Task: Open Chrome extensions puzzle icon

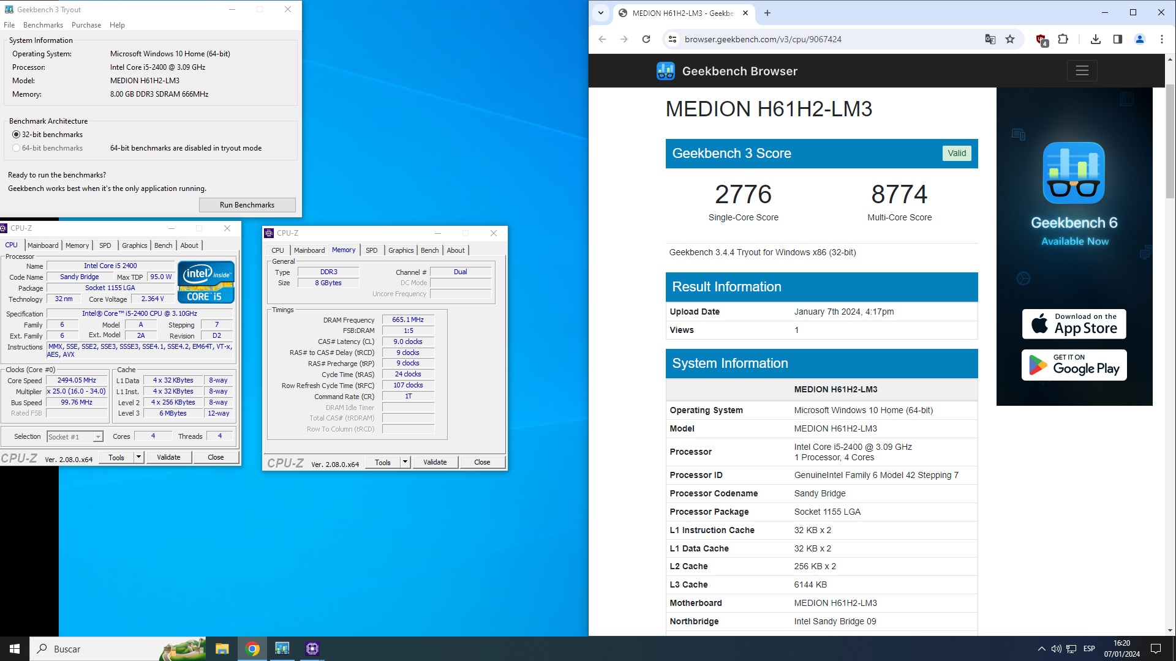Action: (1063, 39)
